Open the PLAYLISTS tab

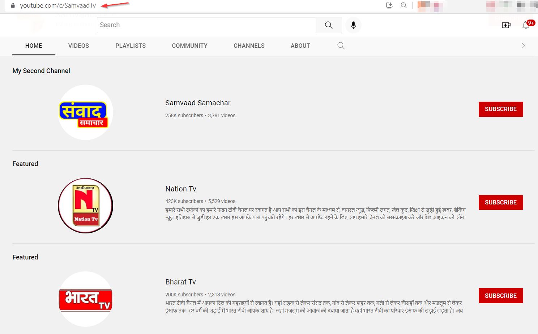(x=131, y=46)
